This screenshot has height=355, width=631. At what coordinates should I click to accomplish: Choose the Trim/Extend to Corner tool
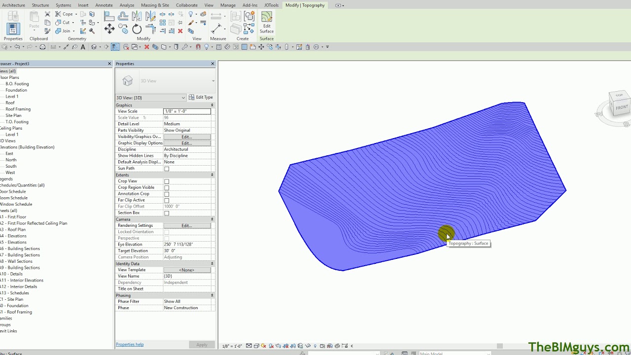(150, 29)
